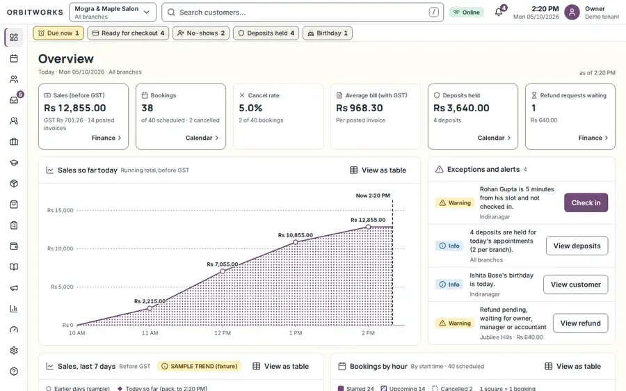This screenshot has height=391, width=626.
Task: Click the Cancelled 2 legend entry
Action: (452, 388)
